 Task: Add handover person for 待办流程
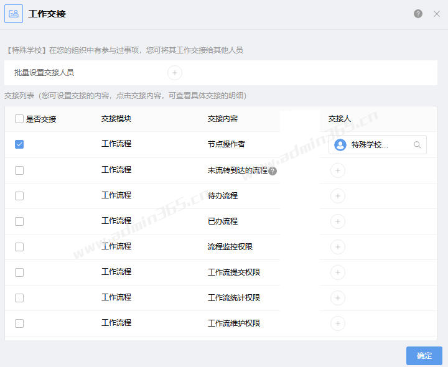[x=338, y=196]
